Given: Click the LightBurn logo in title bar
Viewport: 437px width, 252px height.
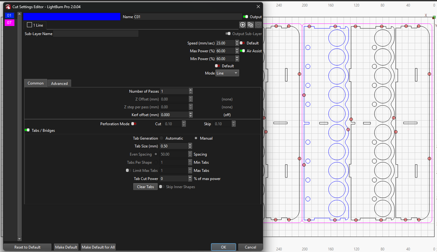Looking at the screenshot, I should pyautogui.click(x=8, y=7).
